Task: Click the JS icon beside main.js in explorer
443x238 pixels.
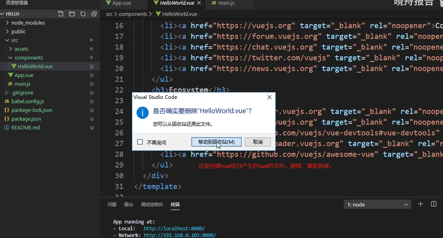Action: [x=10, y=84]
